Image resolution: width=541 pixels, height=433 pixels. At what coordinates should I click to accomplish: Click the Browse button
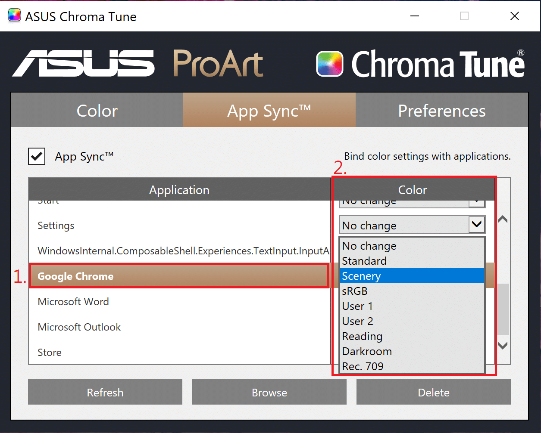(x=269, y=392)
